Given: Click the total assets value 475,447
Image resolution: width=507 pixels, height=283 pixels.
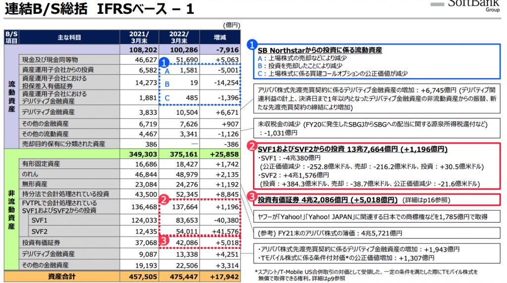Looking at the screenshot, I should [x=184, y=277].
